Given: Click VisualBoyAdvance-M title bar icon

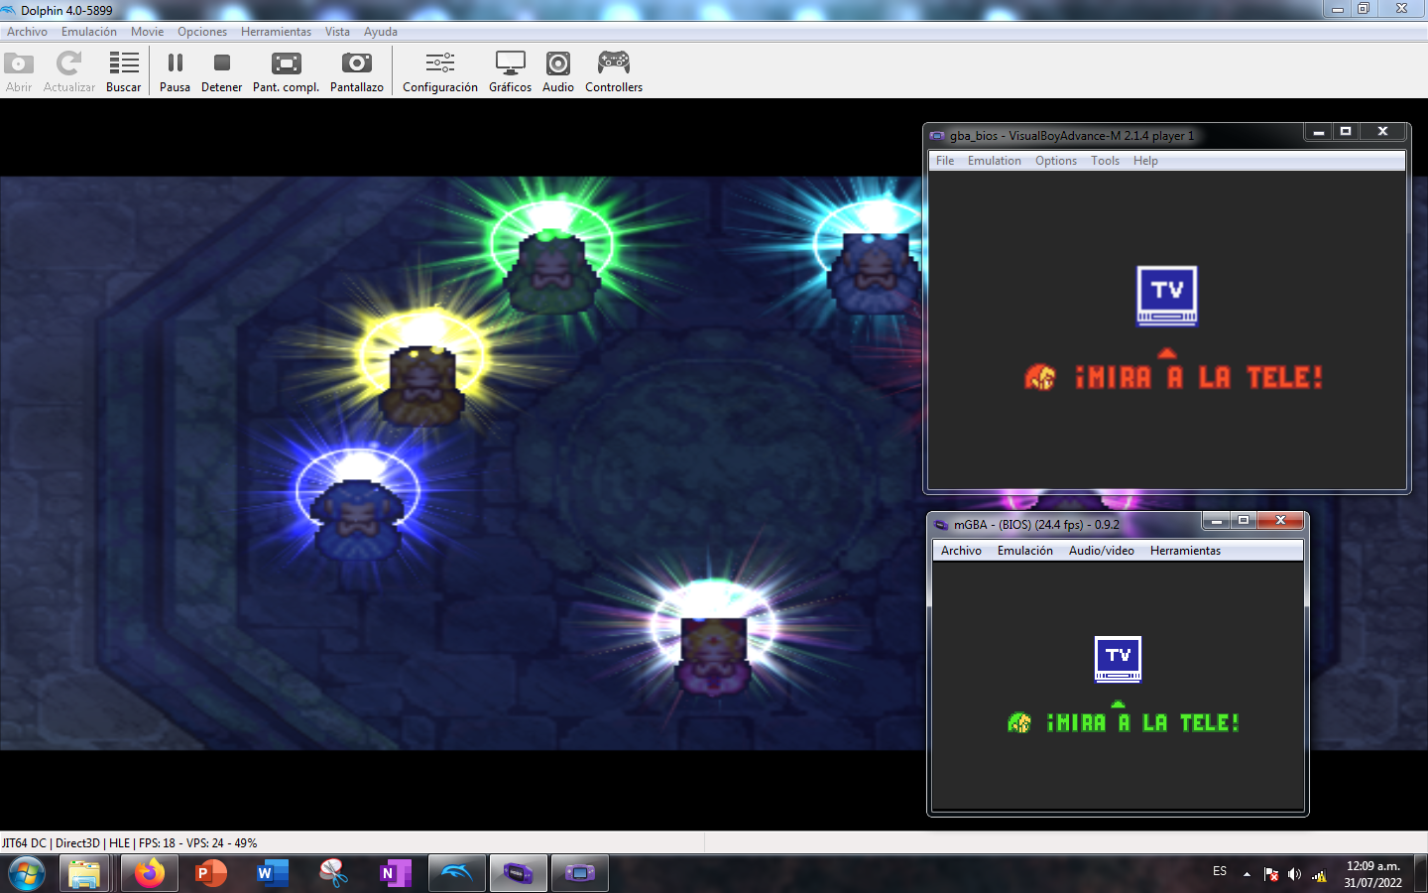Looking at the screenshot, I should [937, 136].
